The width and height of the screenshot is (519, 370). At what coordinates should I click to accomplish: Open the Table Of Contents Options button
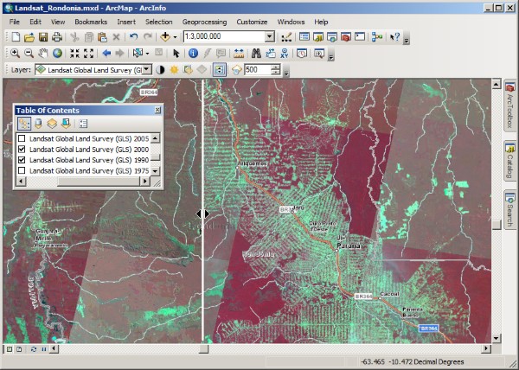pos(83,124)
